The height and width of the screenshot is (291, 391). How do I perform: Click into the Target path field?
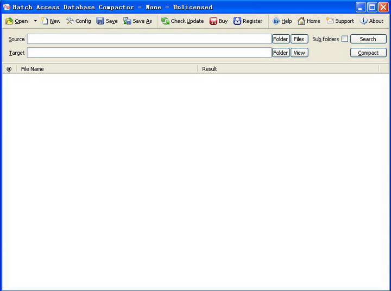pos(149,53)
